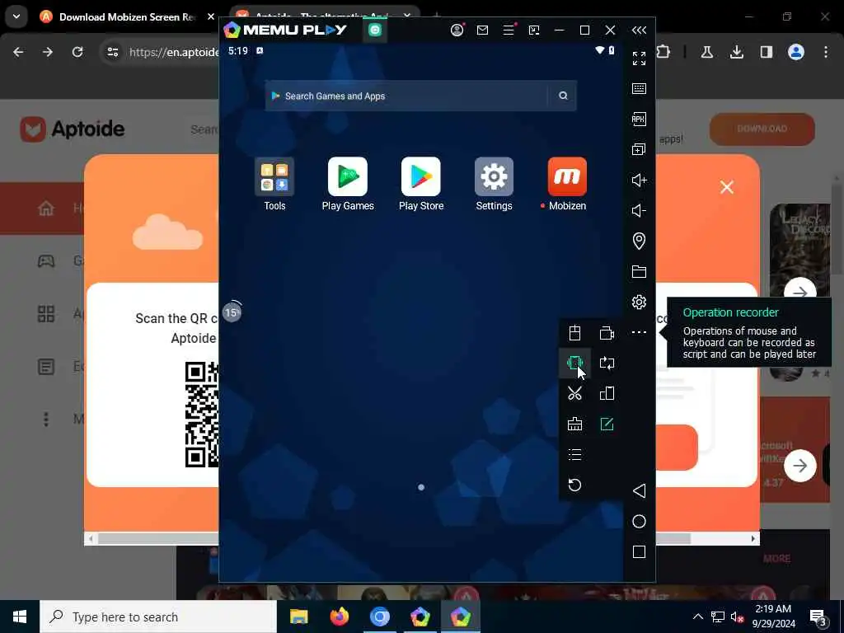Click the orange DOWNLOAD button on Aptoide
The image size is (844, 633).
(x=762, y=129)
